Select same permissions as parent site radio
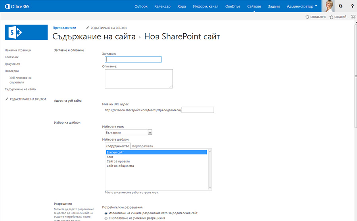 (106, 213)
